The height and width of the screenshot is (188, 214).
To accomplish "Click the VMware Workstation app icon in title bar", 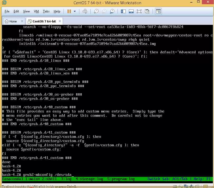I will tap(4, 3).
